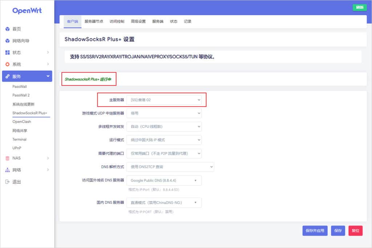Click the network topology icon
Image resolution: width=372 pixels, height=248 pixels.
7,170
